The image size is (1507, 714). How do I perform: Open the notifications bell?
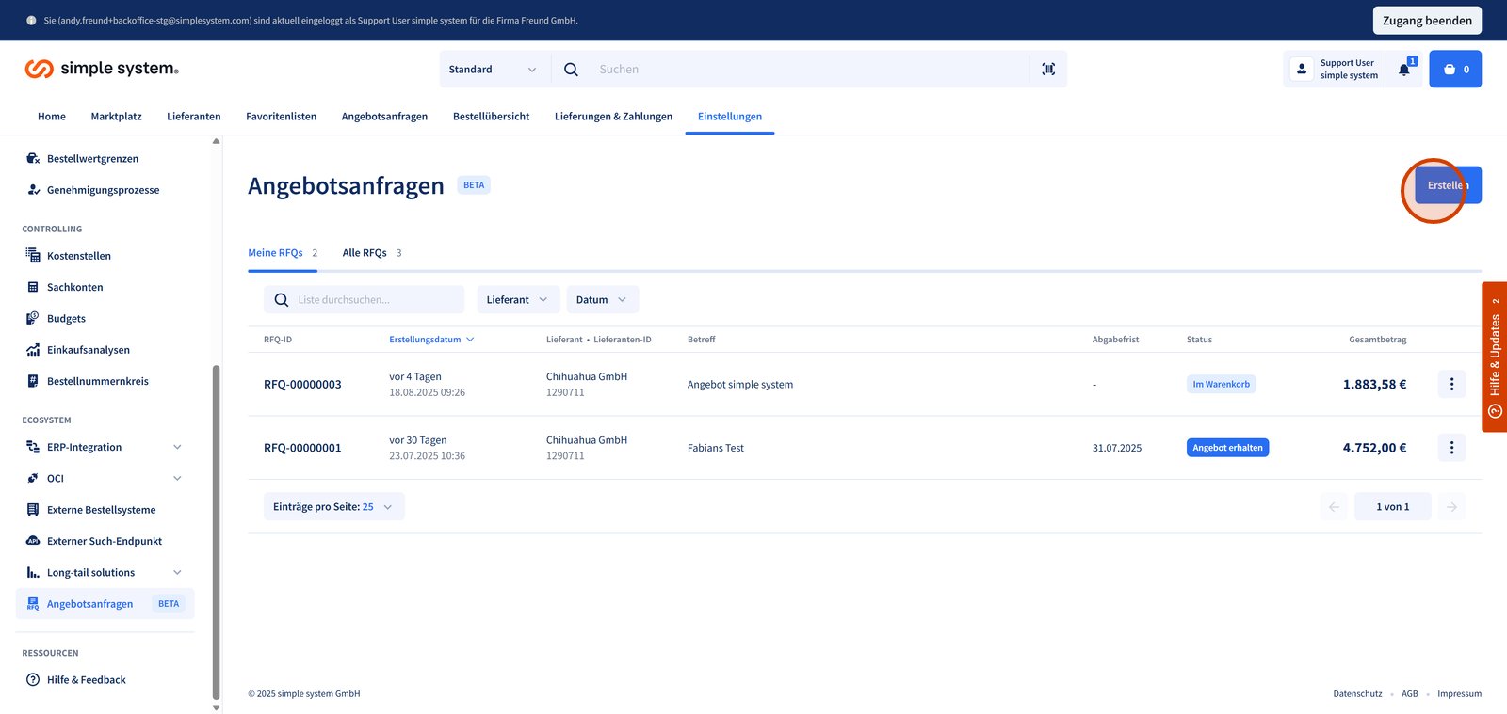click(1403, 70)
